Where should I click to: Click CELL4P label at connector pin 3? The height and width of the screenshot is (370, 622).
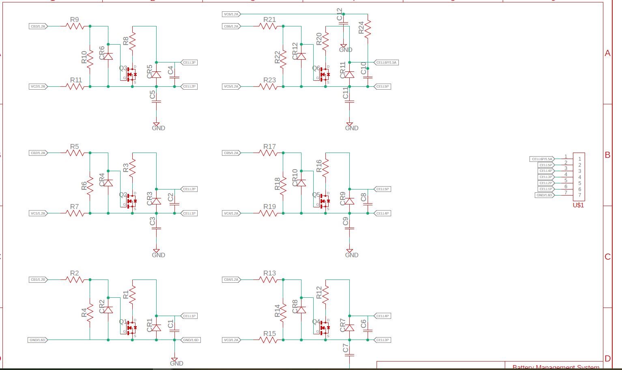click(x=546, y=171)
